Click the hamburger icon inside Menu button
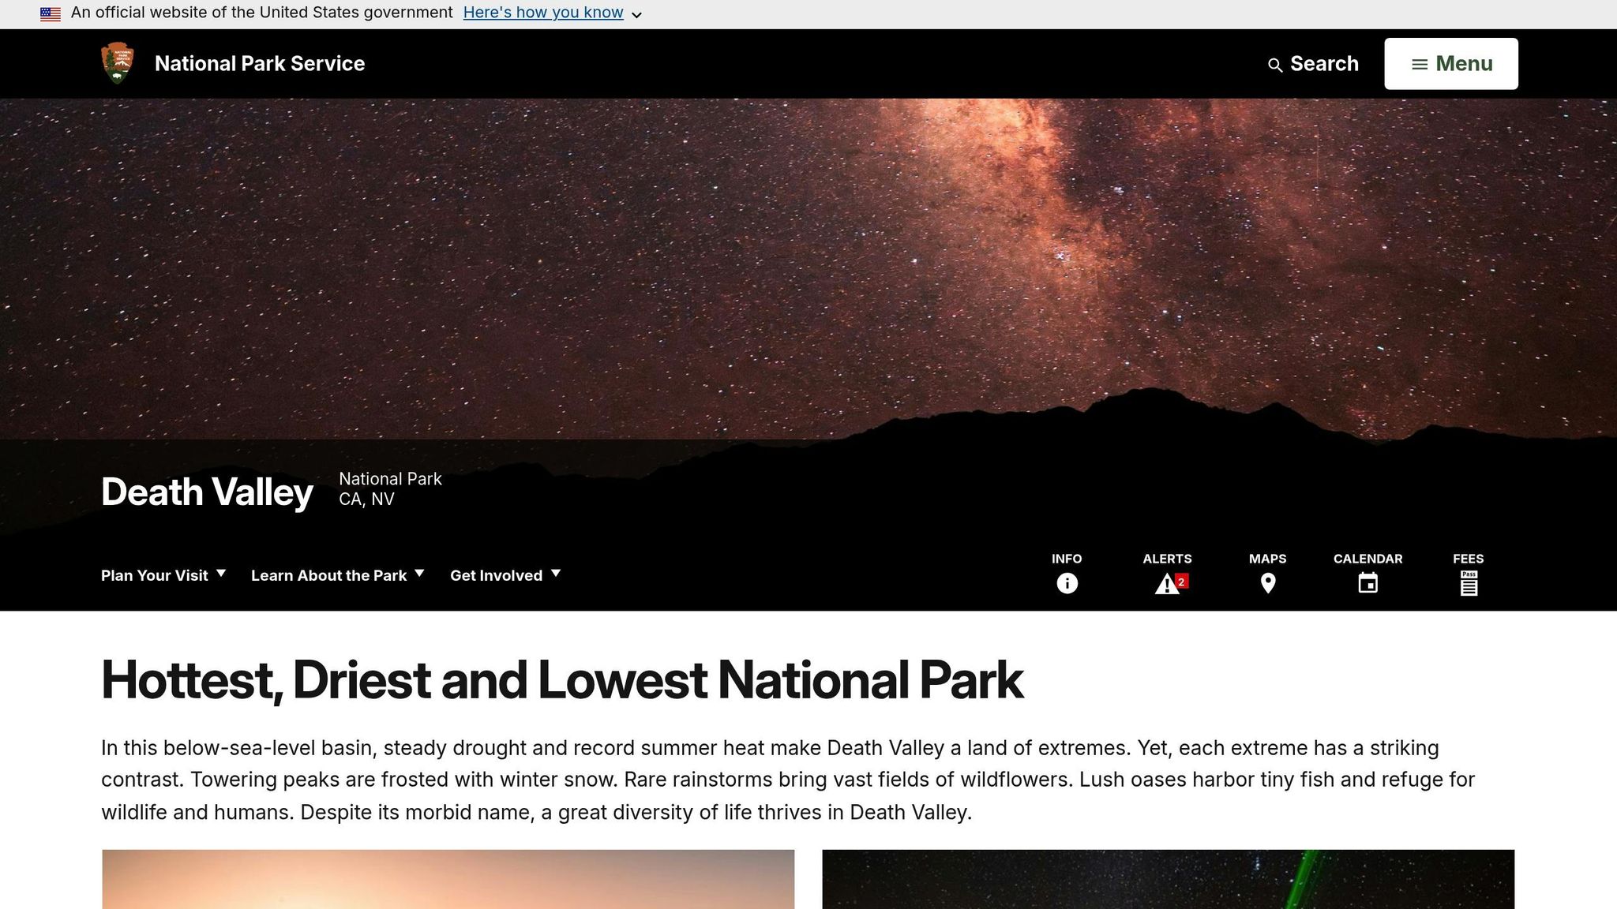This screenshot has width=1617, height=909. pyautogui.click(x=1420, y=65)
